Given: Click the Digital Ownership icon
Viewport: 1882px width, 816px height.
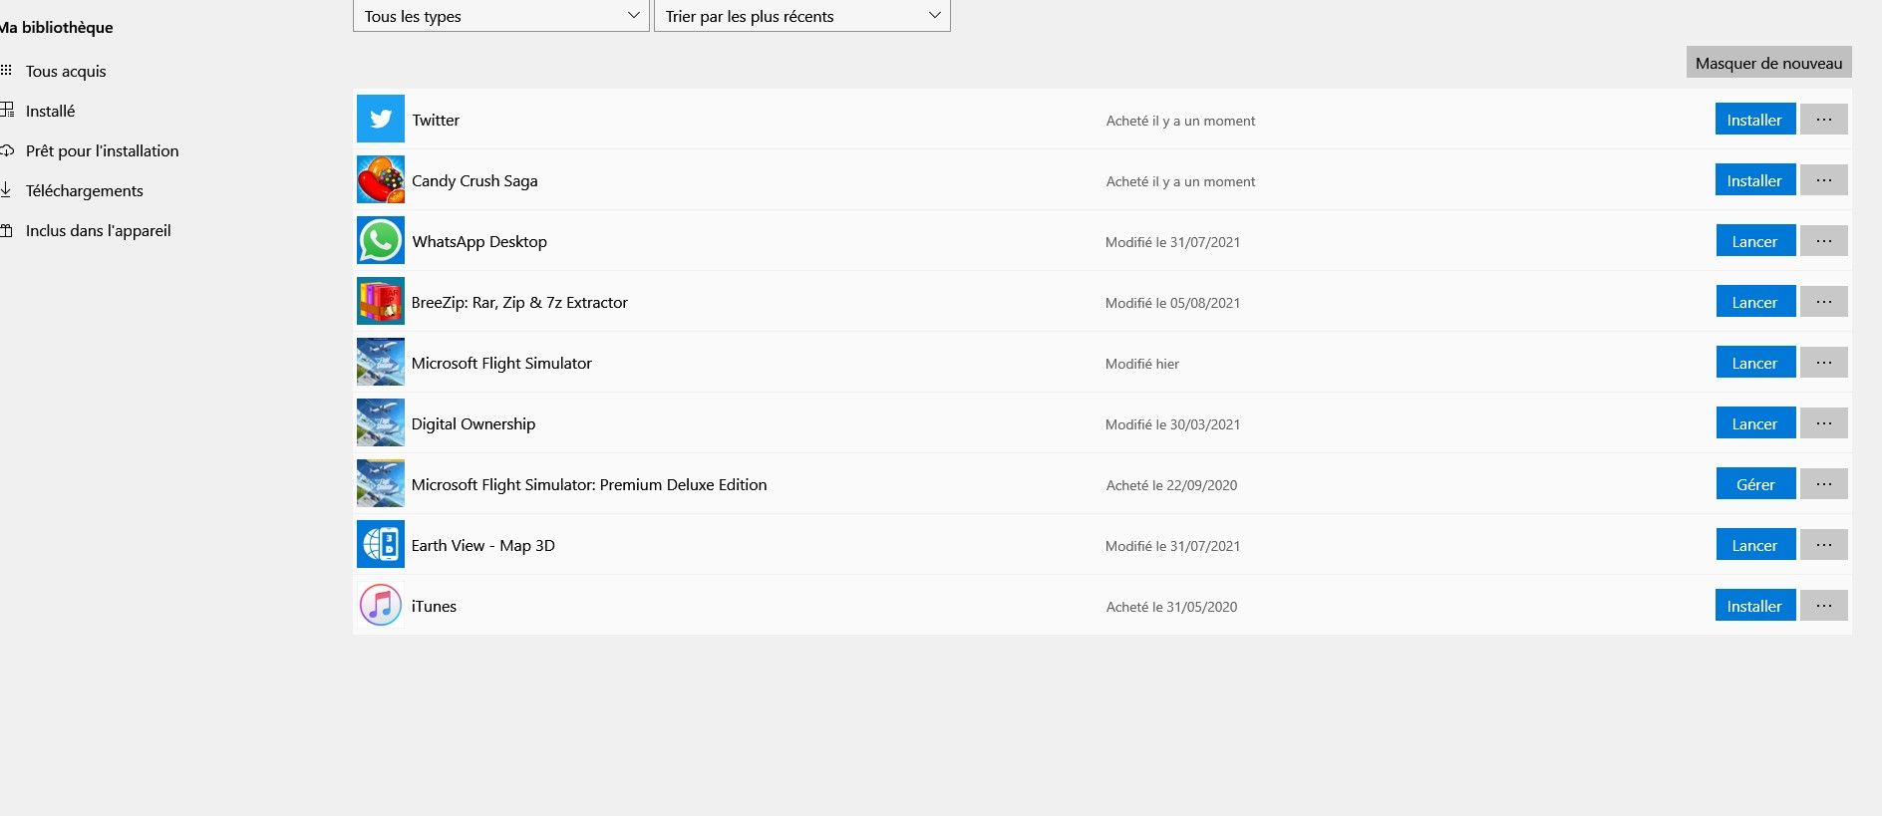Looking at the screenshot, I should pyautogui.click(x=381, y=423).
